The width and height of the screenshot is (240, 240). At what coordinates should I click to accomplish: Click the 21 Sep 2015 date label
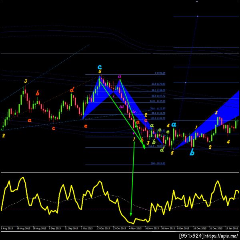[x=72, y=228]
